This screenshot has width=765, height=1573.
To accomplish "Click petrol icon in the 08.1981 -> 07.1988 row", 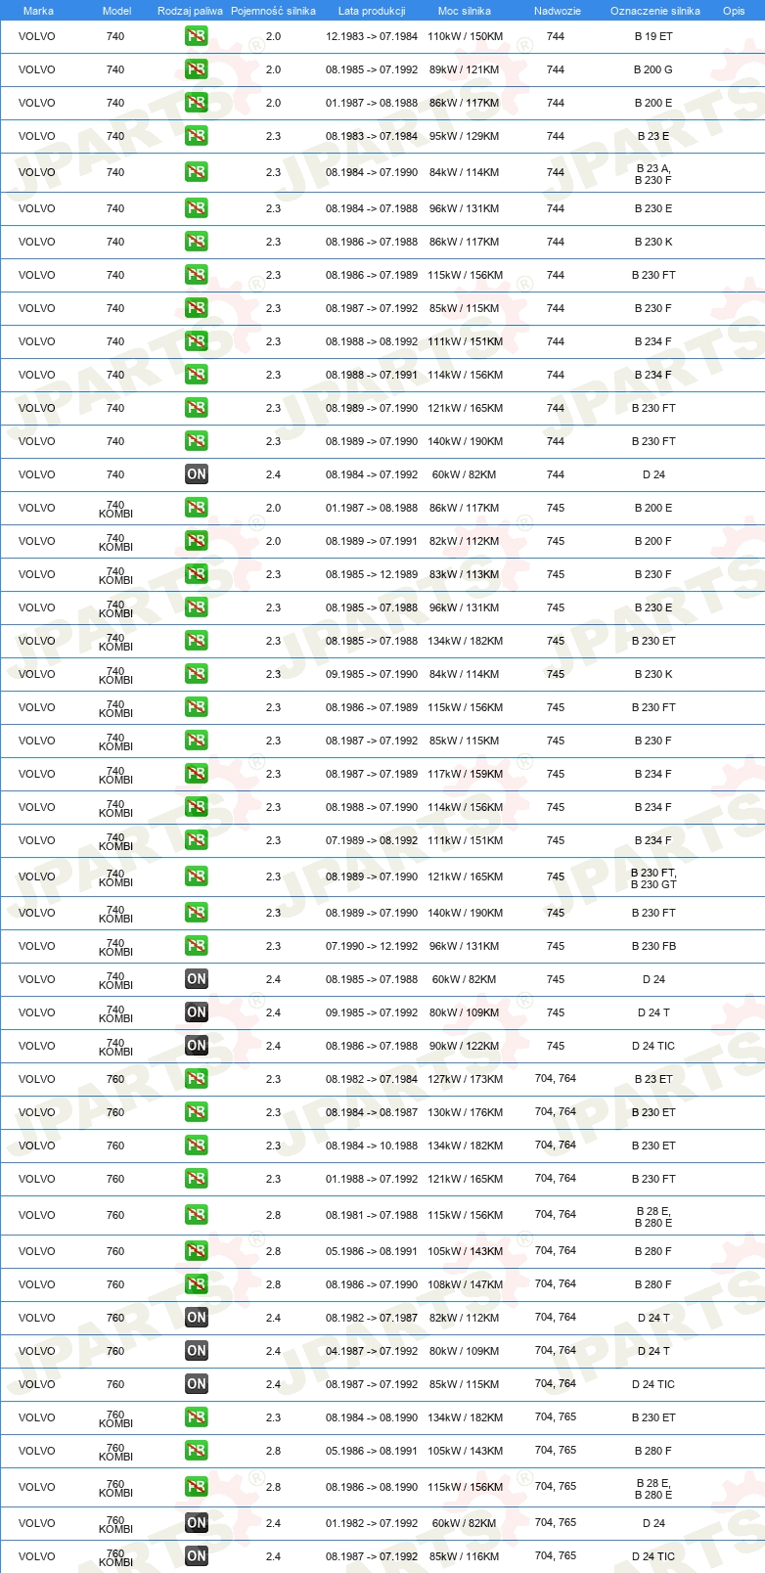I will (x=197, y=1215).
